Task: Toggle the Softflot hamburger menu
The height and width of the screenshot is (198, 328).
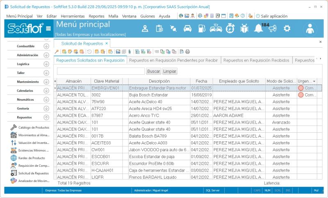Action: point(48,29)
